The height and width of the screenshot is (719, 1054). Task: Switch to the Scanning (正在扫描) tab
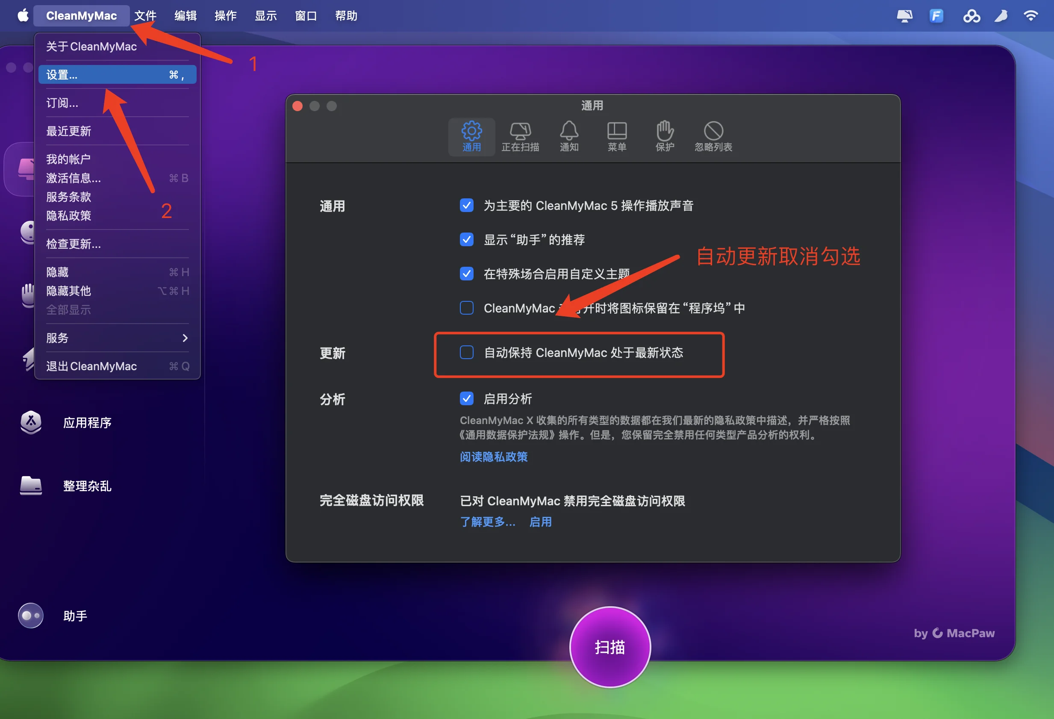pyautogui.click(x=520, y=136)
